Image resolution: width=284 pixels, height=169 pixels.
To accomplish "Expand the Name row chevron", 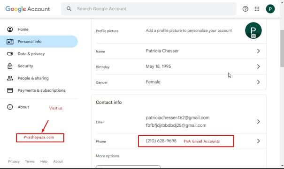I will click(x=259, y=51).
